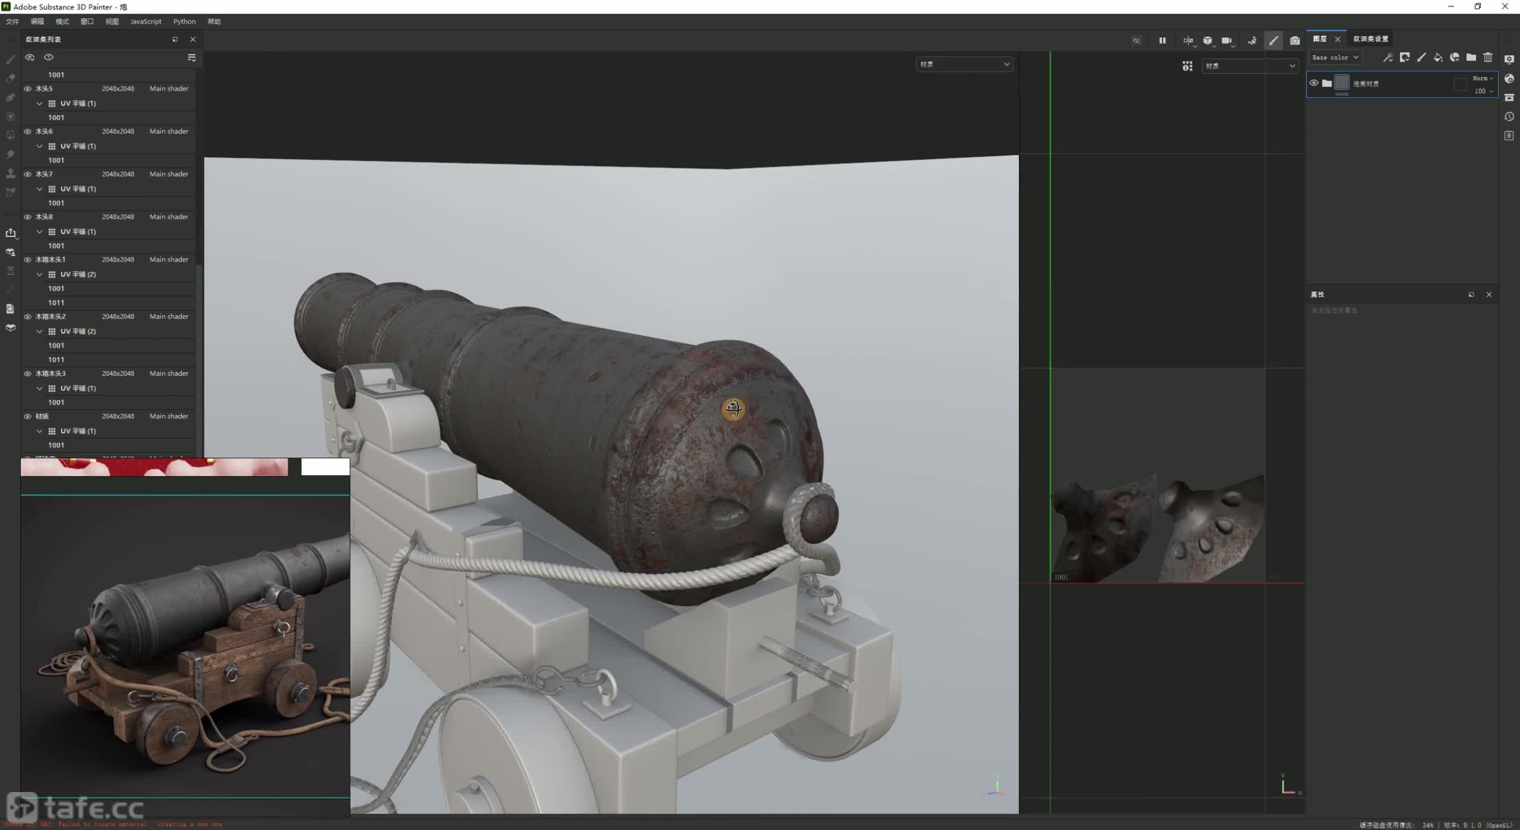Viewport: 1520px width, 830px height.
Task: Open the Base color channel dropdown
Action: click(x=1335, y=57)
